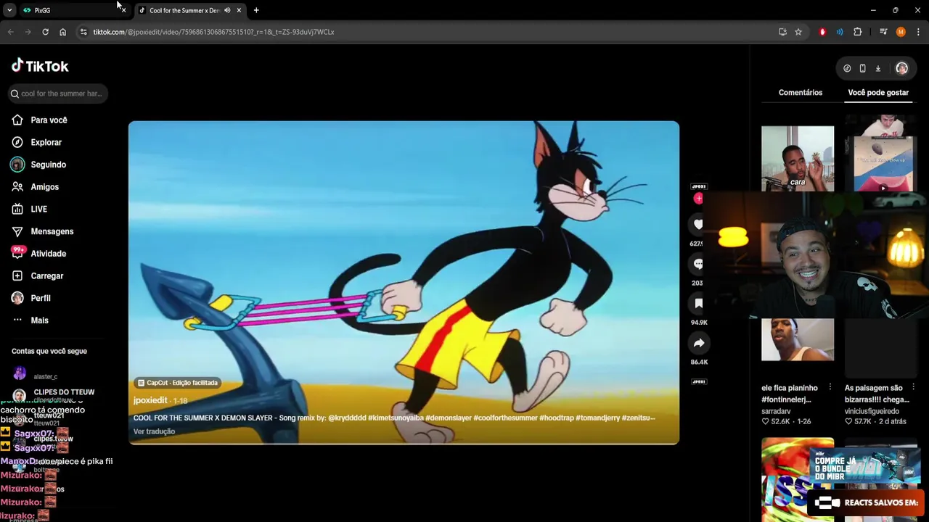Share the video via arrow icon
The height and width of the screenshot is (522, 929).
click(x=698, y=343)
